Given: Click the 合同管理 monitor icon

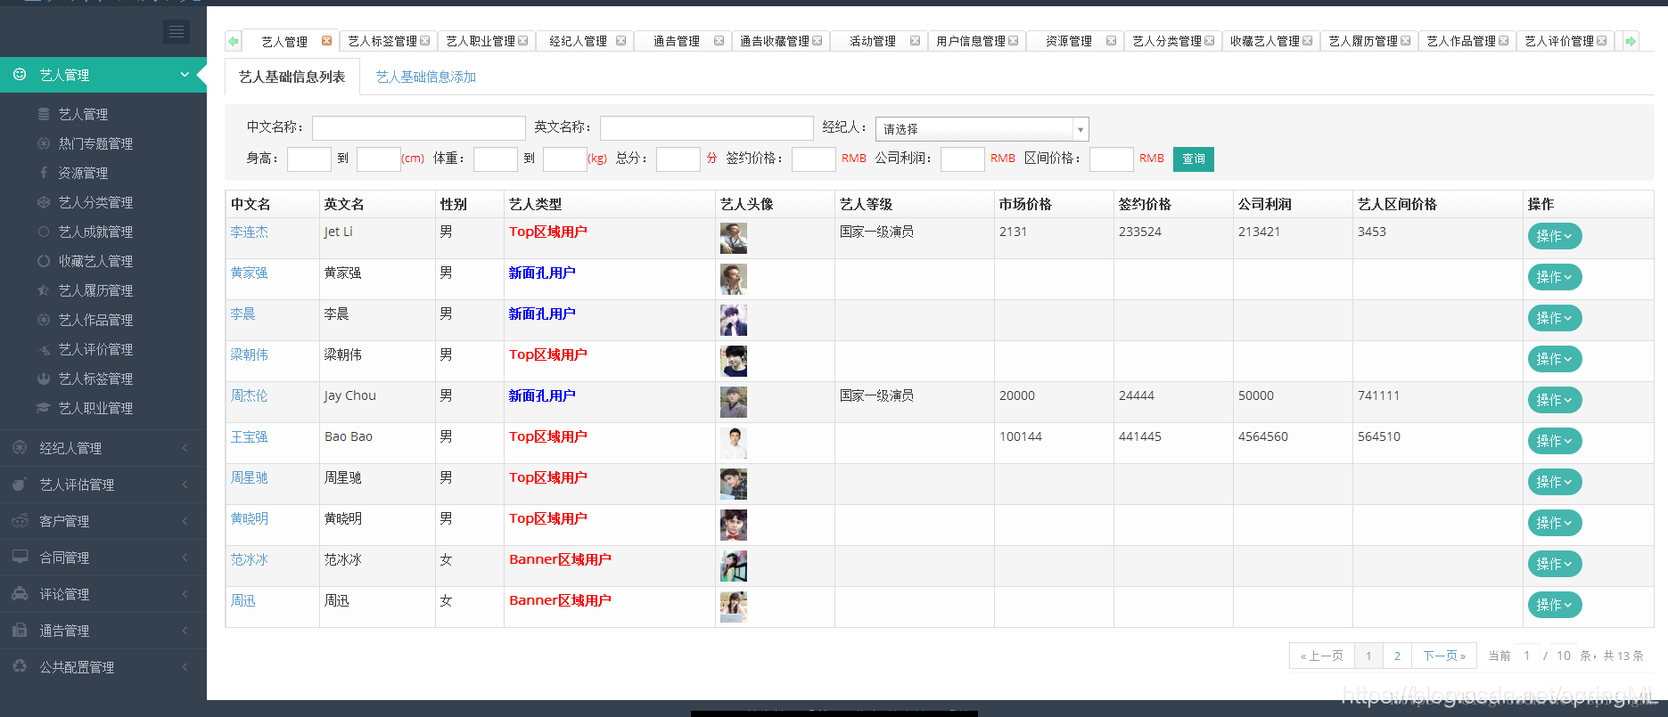Looking at the screenshot, I should 20,558.
